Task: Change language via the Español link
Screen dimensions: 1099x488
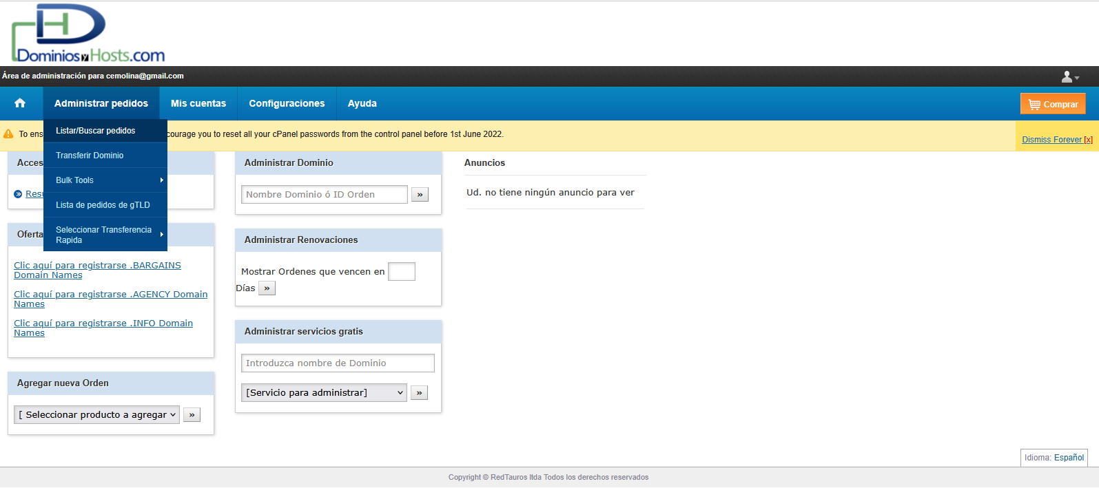Action: tap(1069, 458)
